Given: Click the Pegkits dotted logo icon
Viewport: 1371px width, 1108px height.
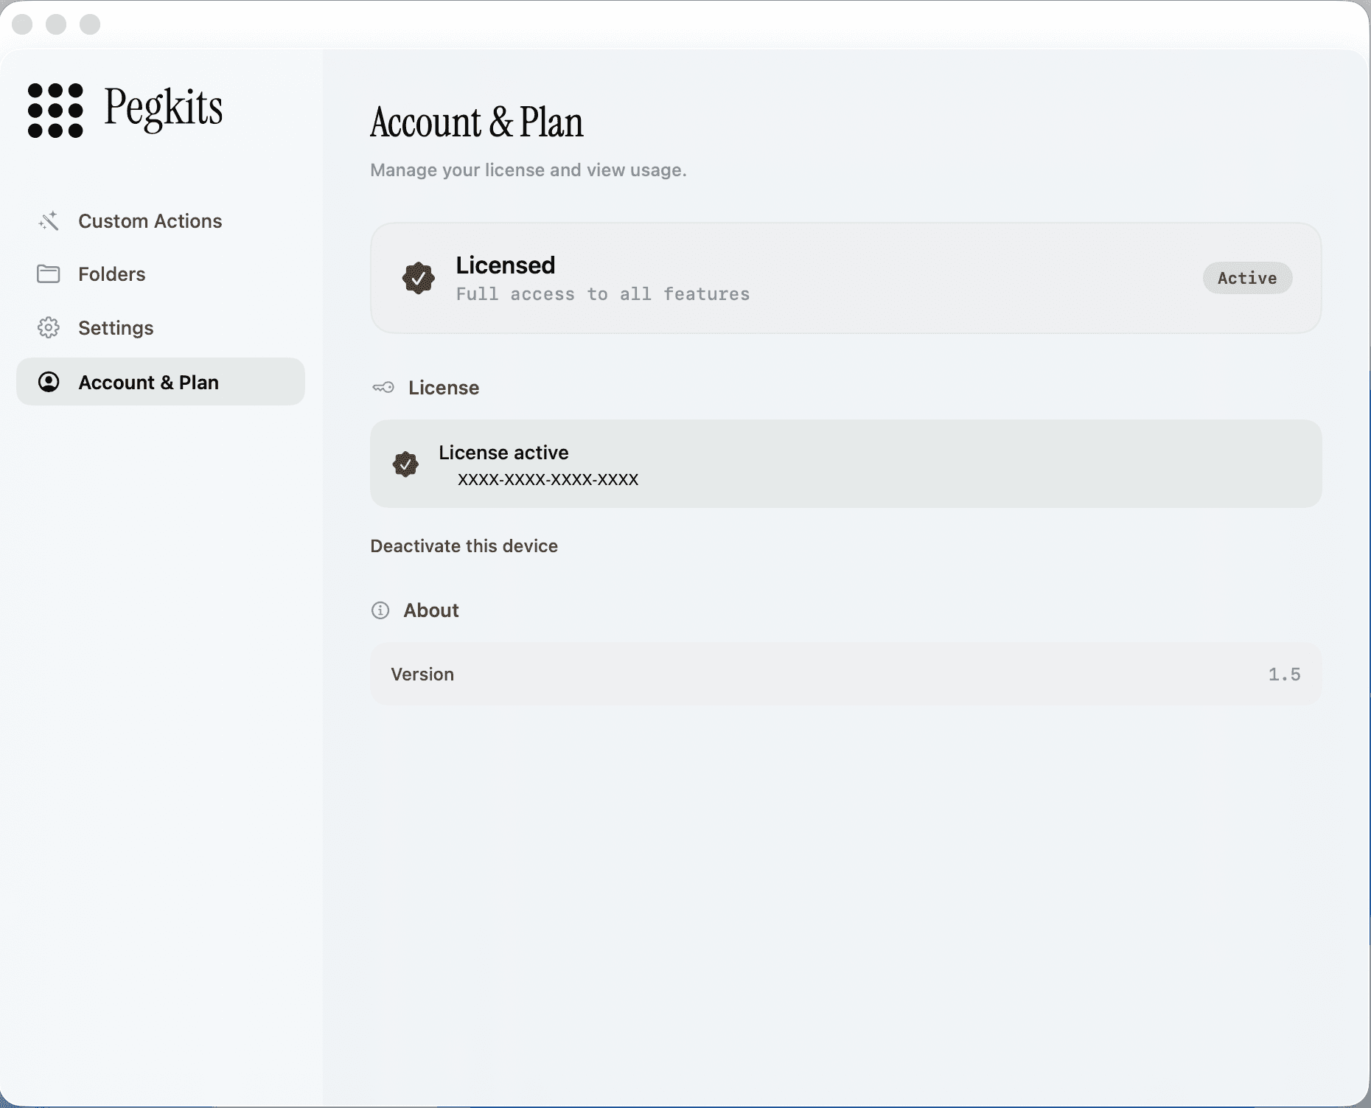Looking at the screenshot, I should tap(54, 111).
